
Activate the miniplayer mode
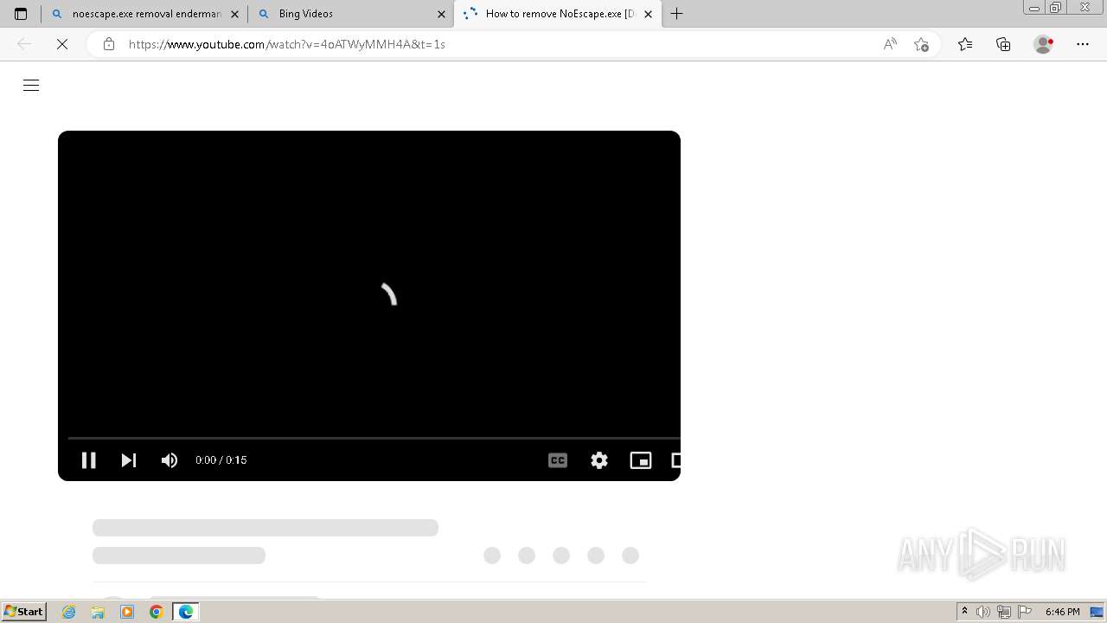[641, 460]
